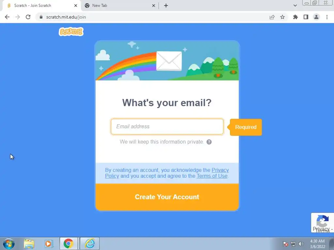Viewport: 334px width, 250px height.
Task: Open the Terms of Use link
Action: pyautogui.click(x=212, y=176)
